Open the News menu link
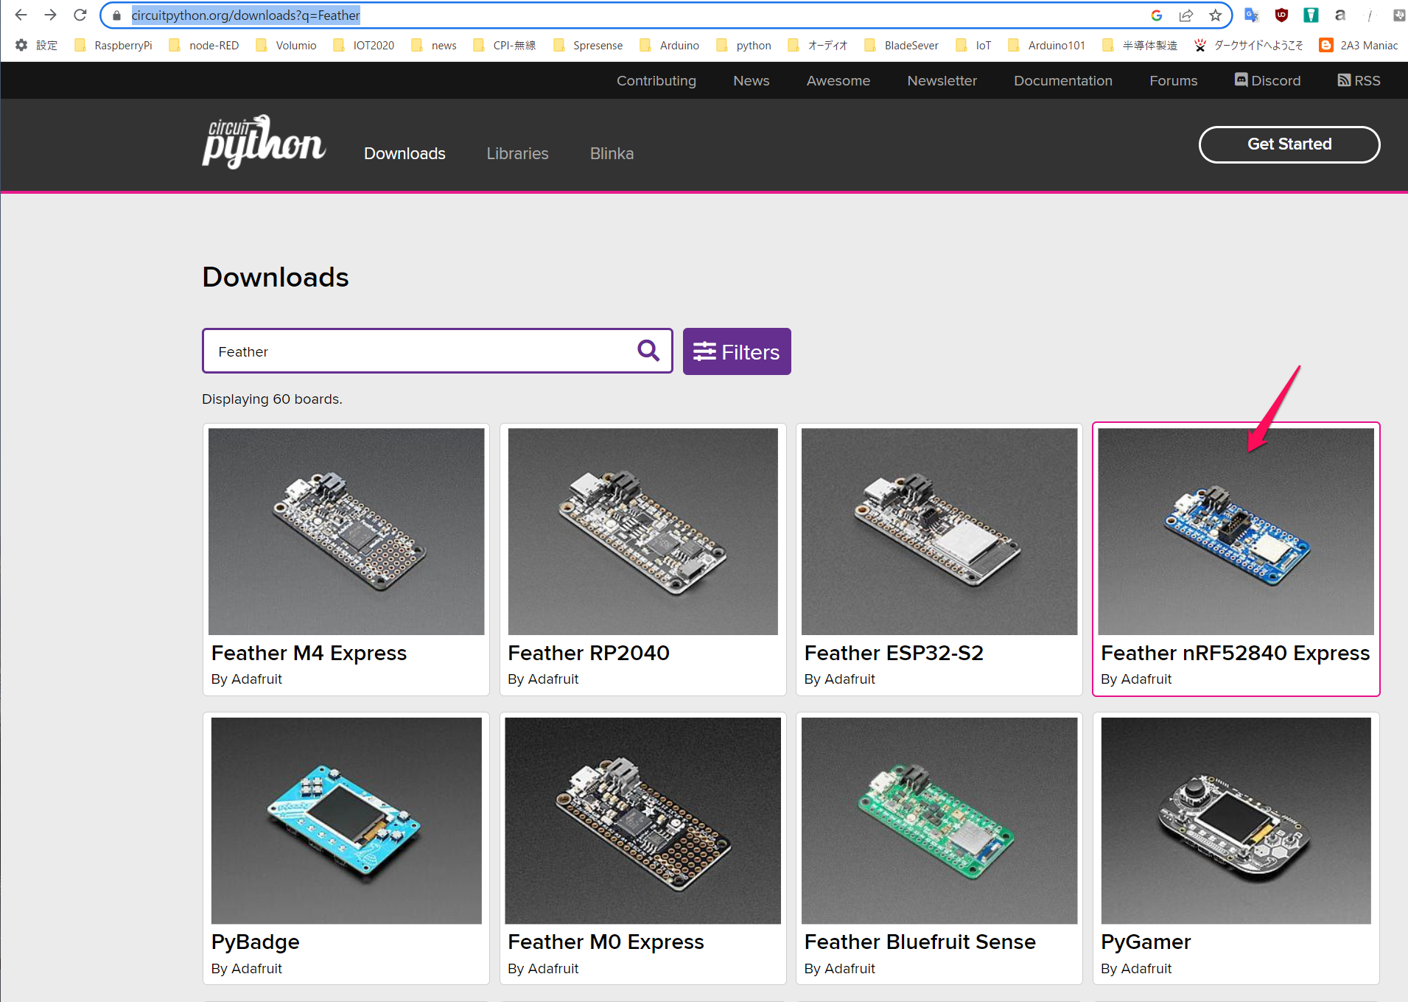 click(x=752, y=80)
